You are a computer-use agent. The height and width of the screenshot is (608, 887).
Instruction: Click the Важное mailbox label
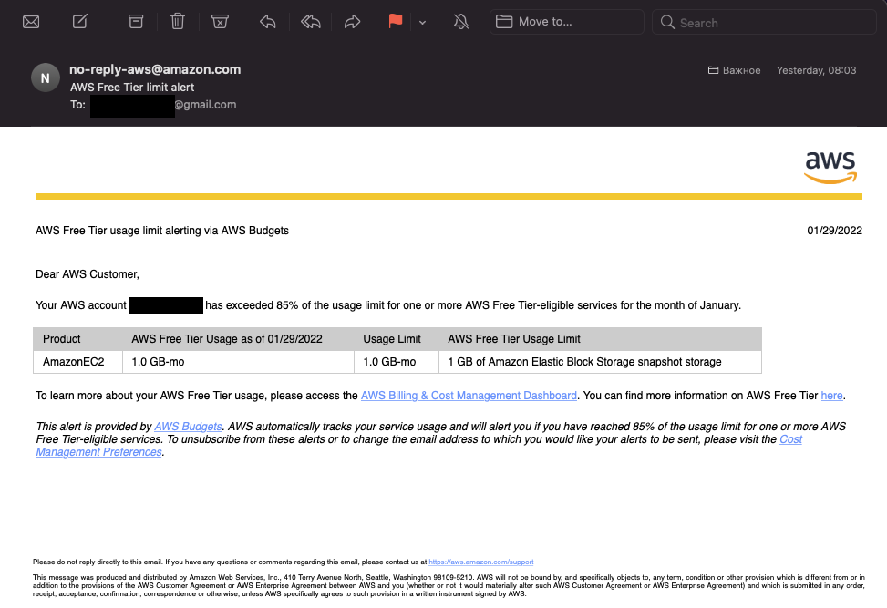(x=734, y=70)
